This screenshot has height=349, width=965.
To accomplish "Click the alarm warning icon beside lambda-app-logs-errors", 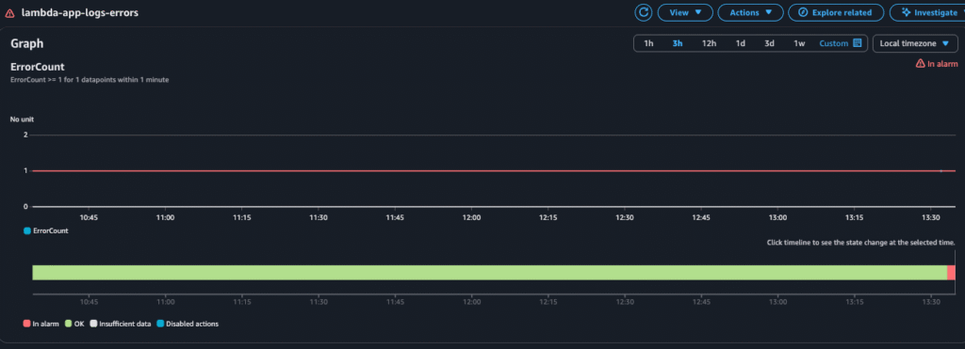I will [9, 13].
